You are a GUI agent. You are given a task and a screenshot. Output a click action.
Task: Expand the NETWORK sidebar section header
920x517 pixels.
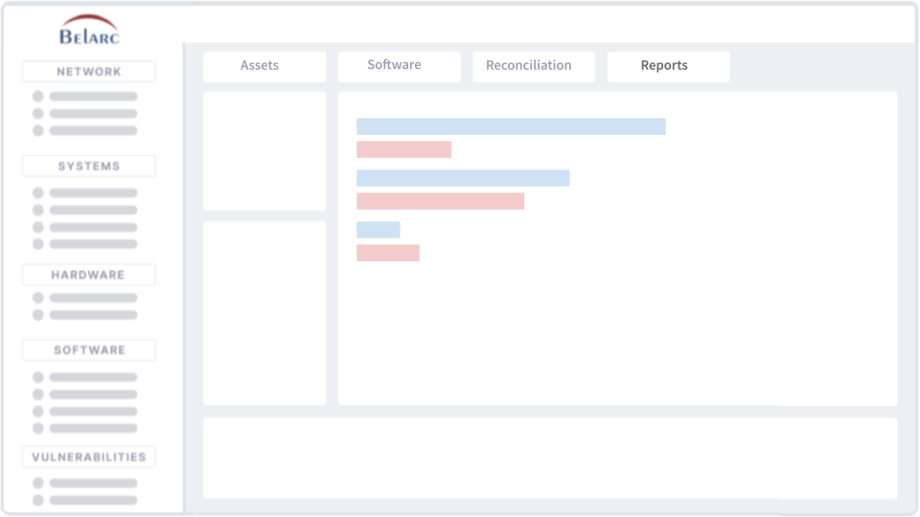[x=89, y=72]
